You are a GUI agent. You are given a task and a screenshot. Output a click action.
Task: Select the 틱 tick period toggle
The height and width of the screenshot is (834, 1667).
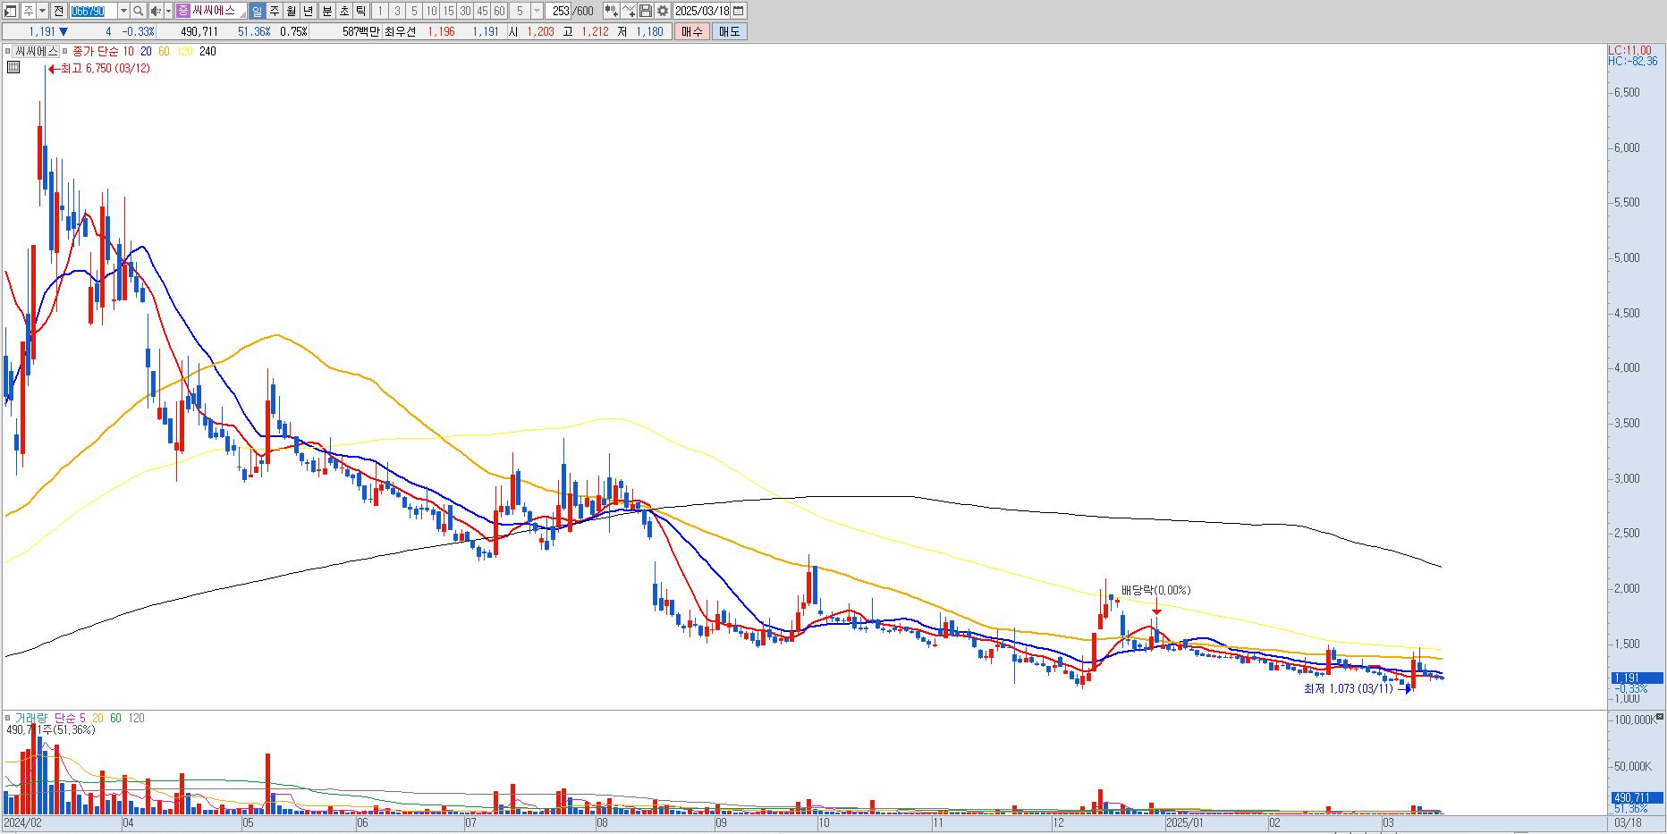(x=360, y=11)
